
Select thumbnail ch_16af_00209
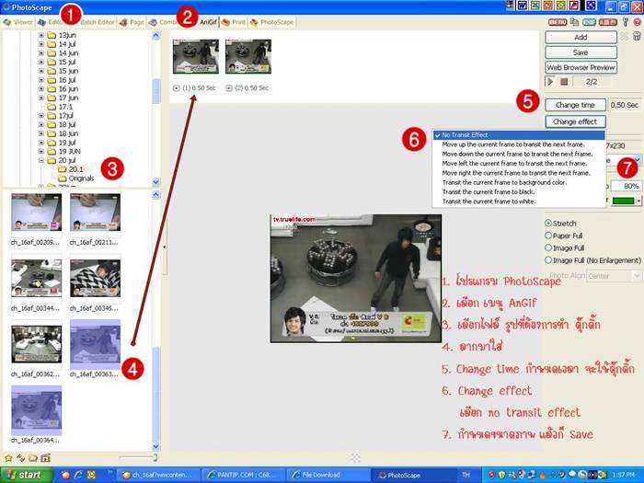[x=37, y=214]
